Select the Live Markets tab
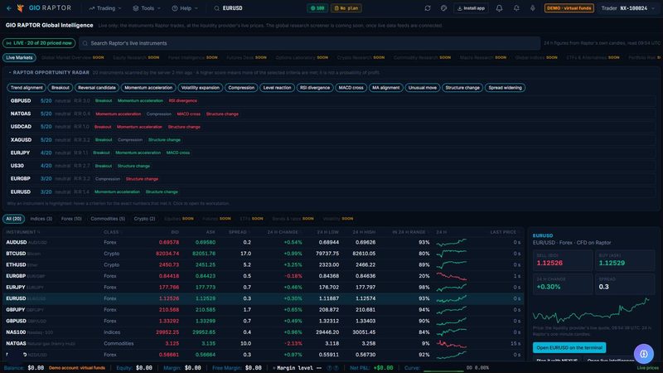Viewport: 663px width, 373px height. 19,57
